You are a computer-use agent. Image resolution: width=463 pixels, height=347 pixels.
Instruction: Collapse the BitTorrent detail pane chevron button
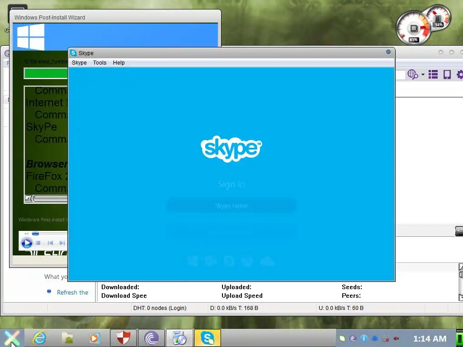(x=459, y=231)
